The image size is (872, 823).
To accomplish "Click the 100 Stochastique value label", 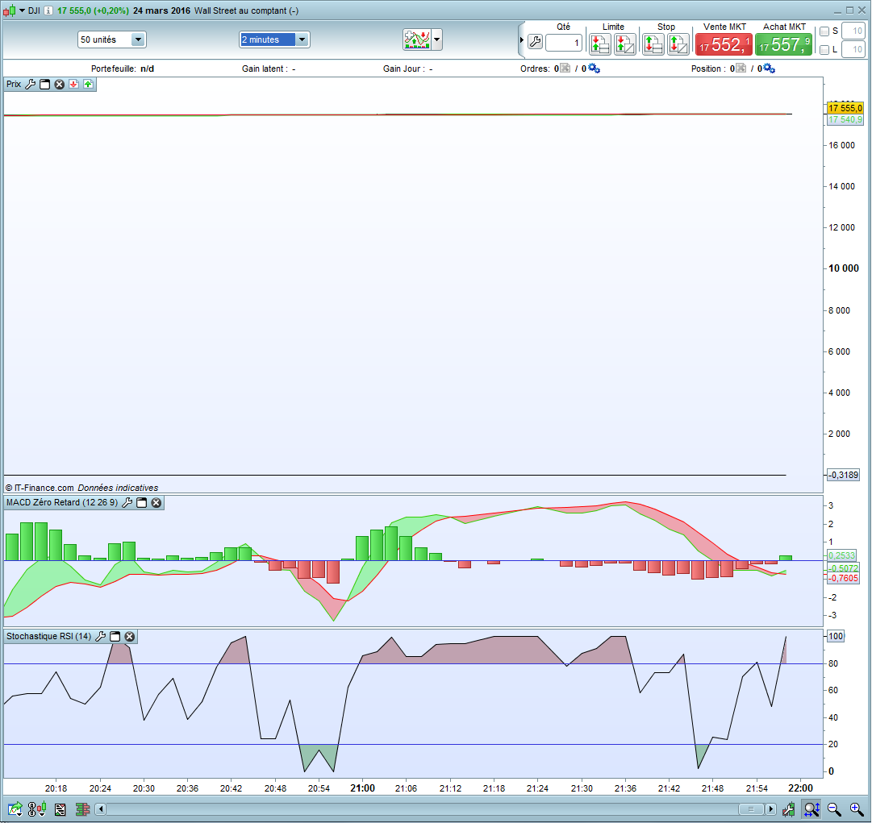I will 836,637.
